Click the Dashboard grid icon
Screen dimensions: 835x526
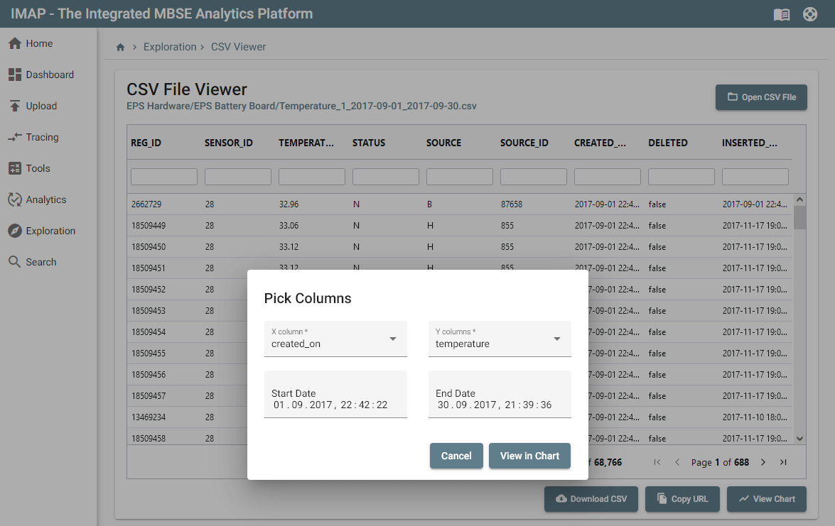(x=15, y=75)
